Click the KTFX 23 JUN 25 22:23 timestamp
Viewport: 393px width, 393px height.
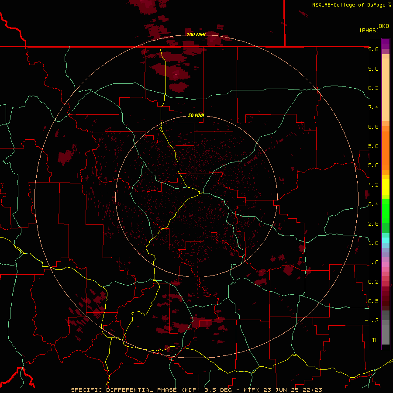(283, 390)
